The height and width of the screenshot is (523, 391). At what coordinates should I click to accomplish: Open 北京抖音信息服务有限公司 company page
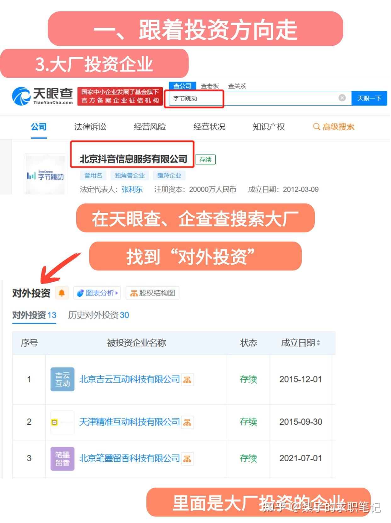pyautogui.click(x=133, y=159)
